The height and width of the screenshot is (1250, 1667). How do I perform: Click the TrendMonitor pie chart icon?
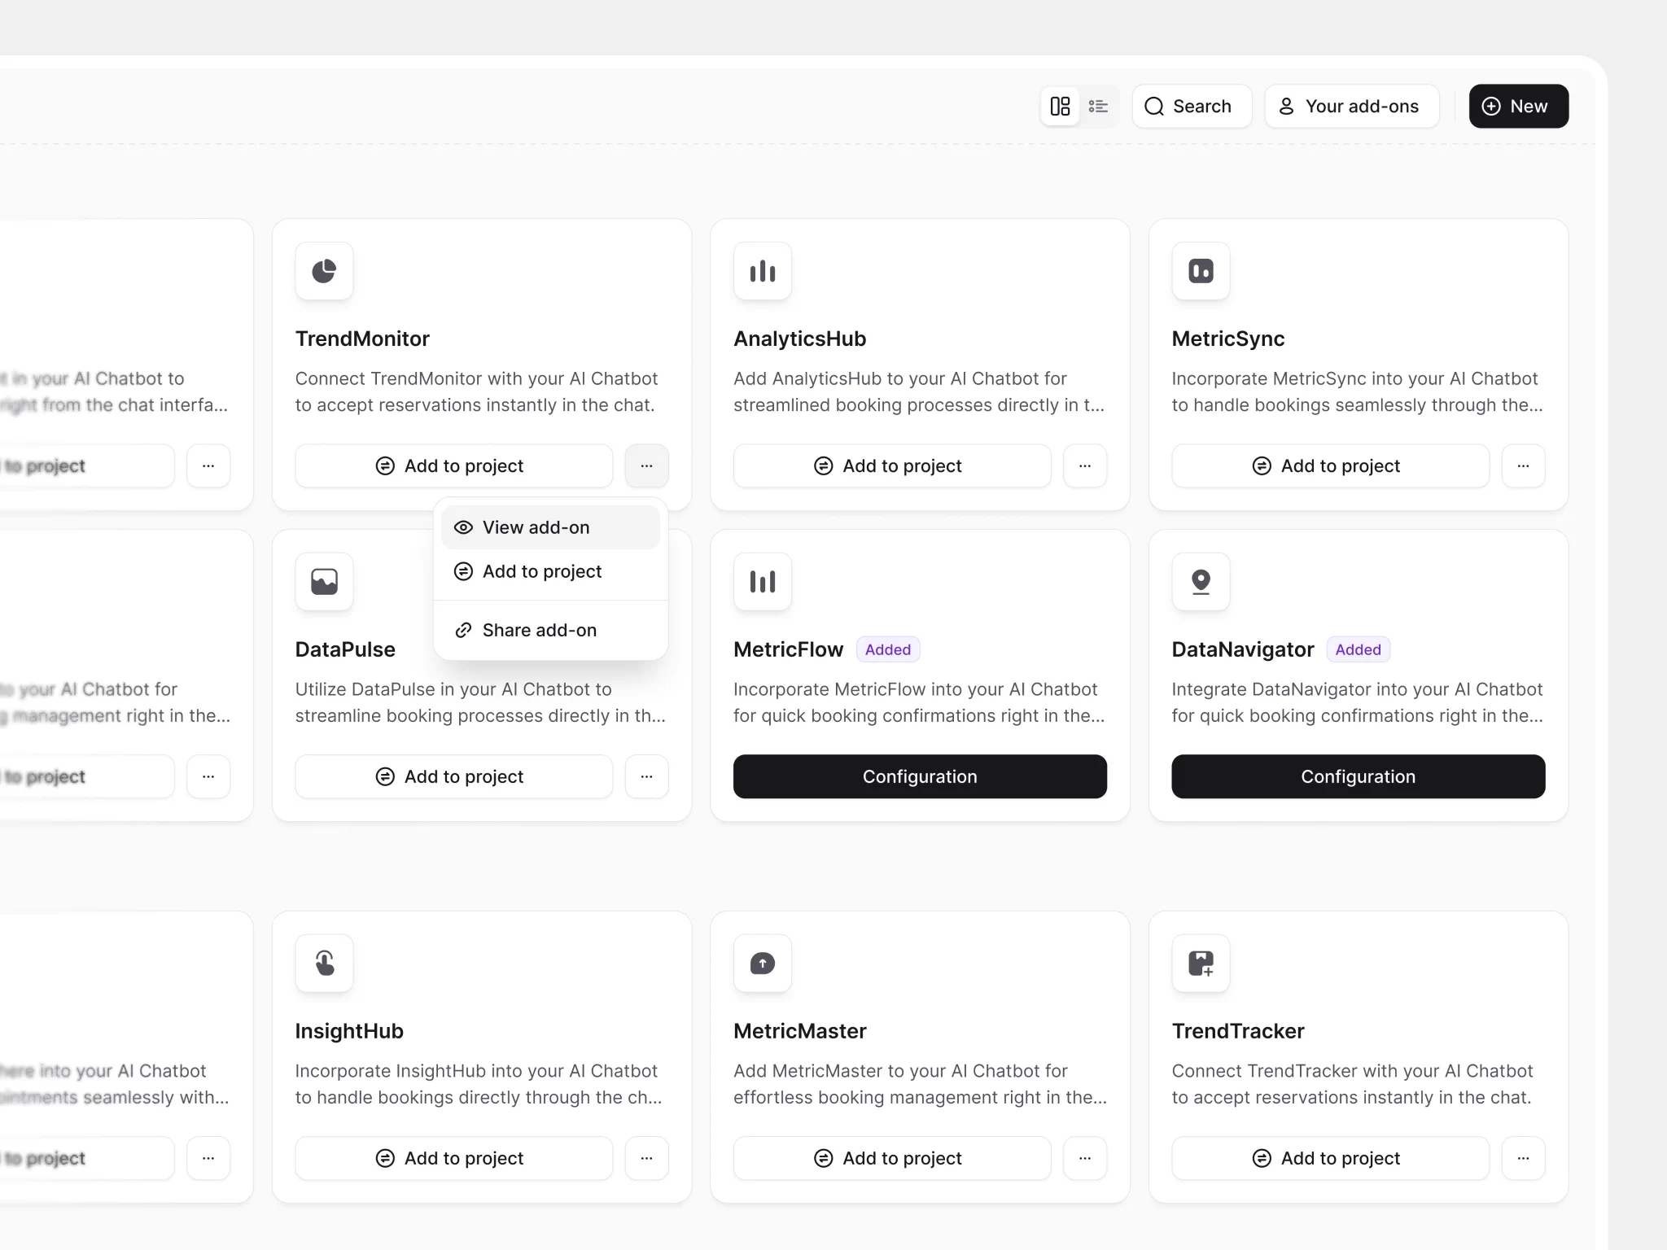[324, 271]
